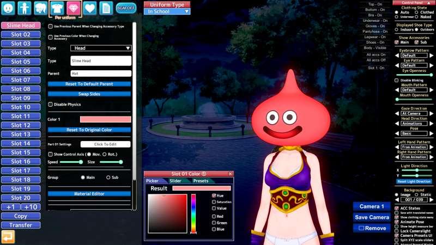Next Eye Pattern right arrow
The image size is (436, 245).
[431, 65]
